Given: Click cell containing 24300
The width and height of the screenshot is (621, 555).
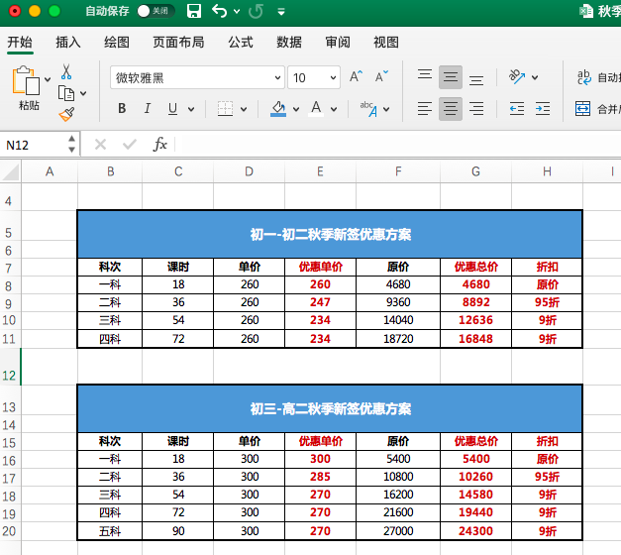Looking at the screenshot, I should [x=475, y=531].
